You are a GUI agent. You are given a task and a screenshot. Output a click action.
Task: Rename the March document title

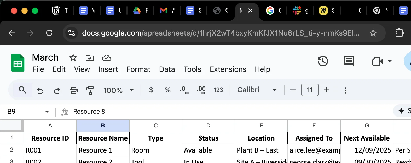[45, 57]
